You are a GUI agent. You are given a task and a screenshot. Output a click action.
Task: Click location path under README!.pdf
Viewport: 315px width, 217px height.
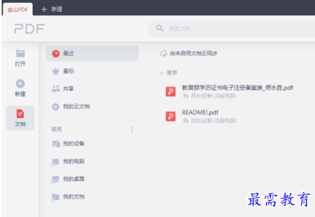(x=213, y=120)
